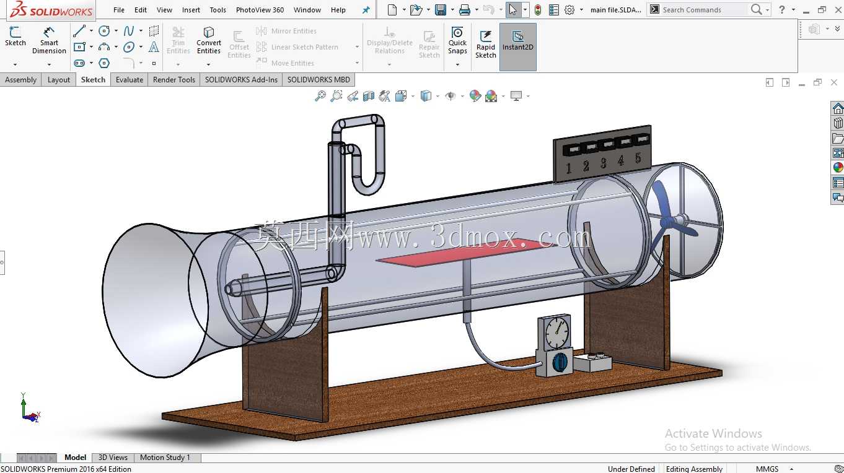Select the Line sketch tool
Image resolution: width=844 pixels, height=473 pixels.
tap(79, 31)
